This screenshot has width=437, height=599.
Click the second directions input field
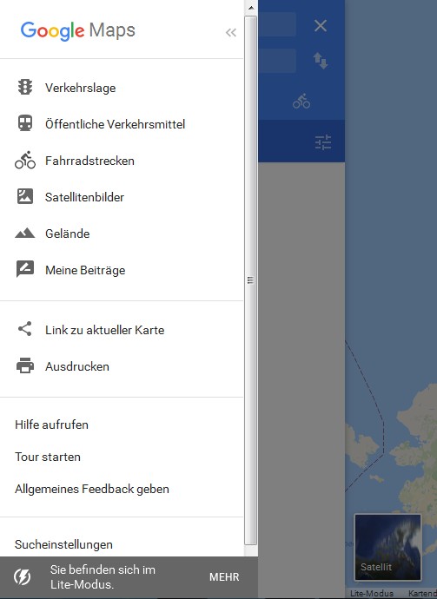277,61
